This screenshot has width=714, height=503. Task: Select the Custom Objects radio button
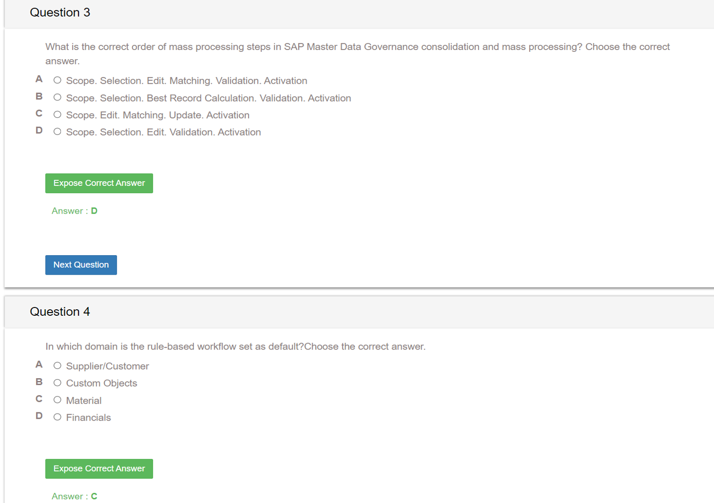[x=57, y=383]
